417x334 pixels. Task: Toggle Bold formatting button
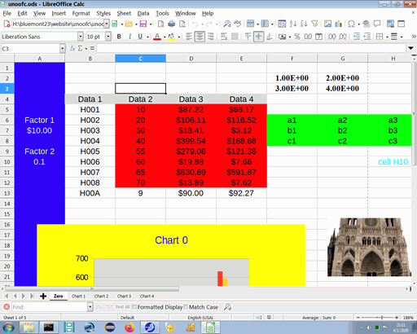[119, 37]
